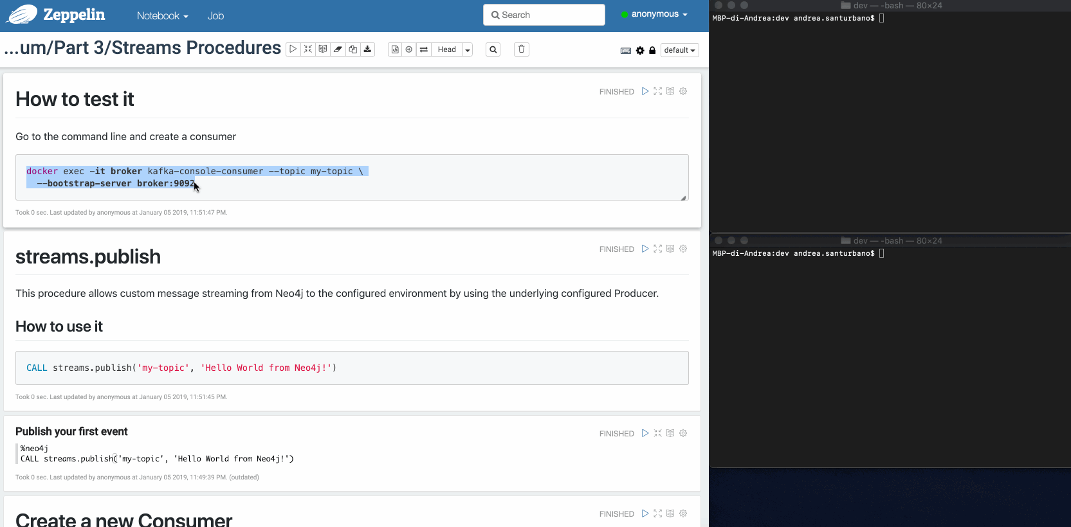This screenshot has height=527, width=1071.
Task: Open settings gear of 'Publish your first event' paragraph
Action: (x=683, y=433)
